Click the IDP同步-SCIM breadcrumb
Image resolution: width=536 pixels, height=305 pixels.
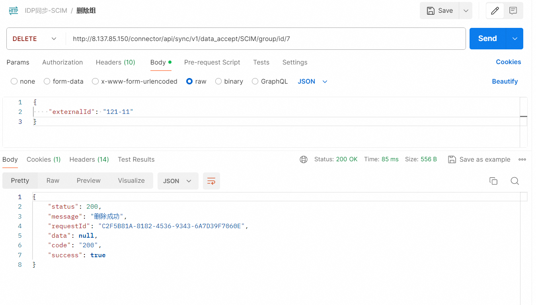point(46,11)
